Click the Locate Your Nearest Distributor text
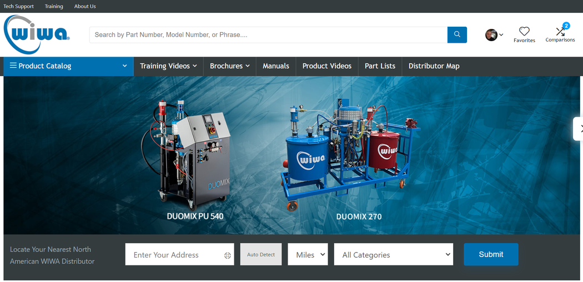This screenshot has width=583, height=282. (52, 255)
